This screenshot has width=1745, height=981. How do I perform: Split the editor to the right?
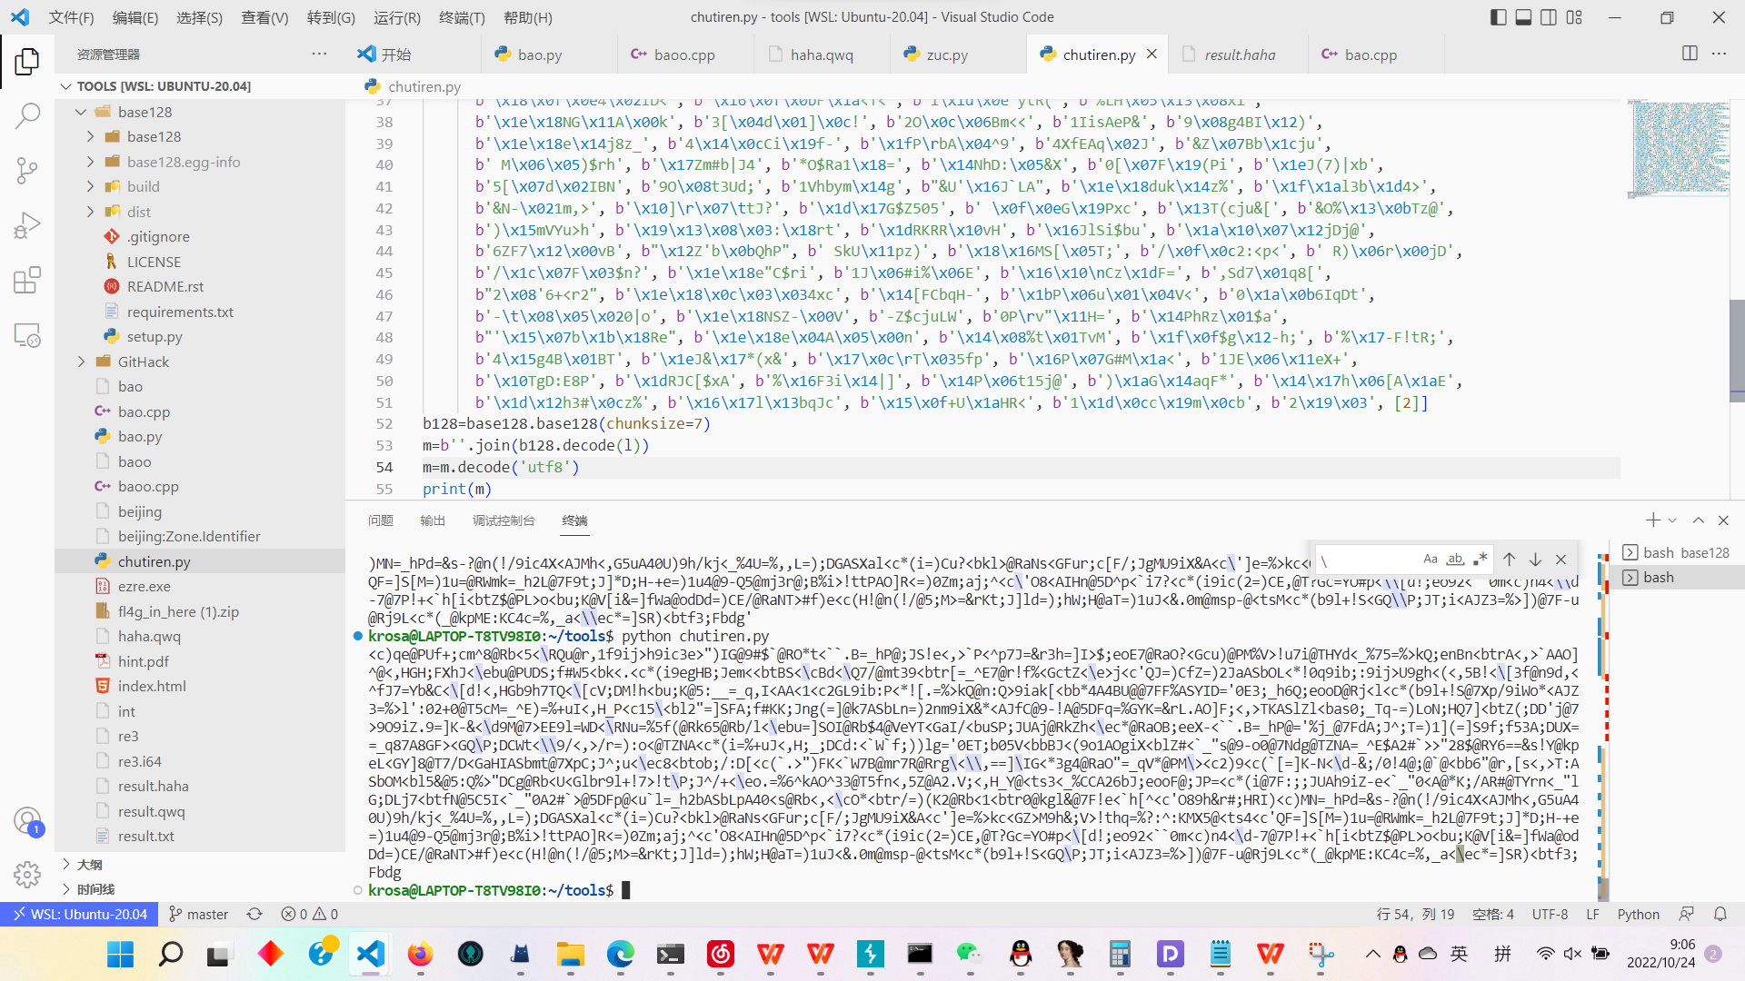[x=1690, y=54]
